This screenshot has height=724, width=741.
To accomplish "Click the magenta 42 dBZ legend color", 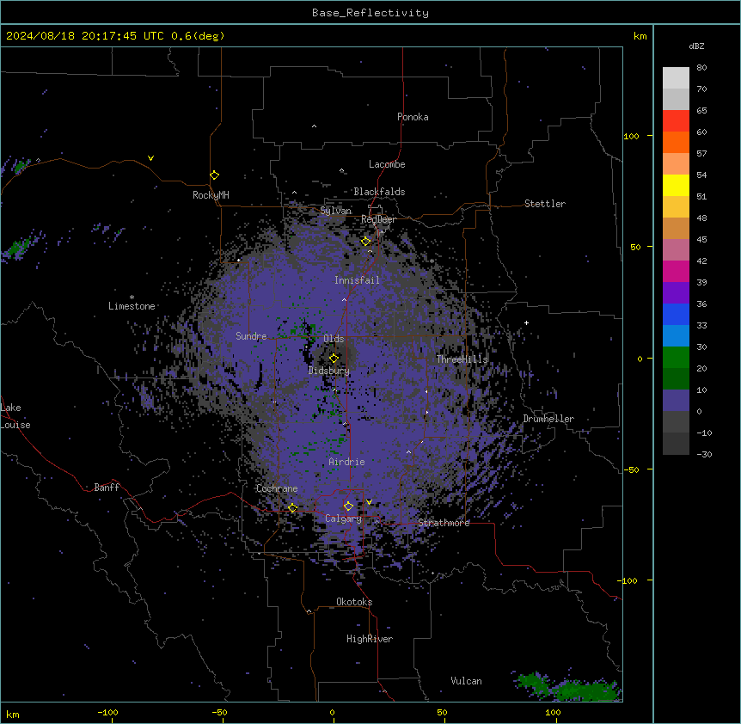I will (676, 271).
